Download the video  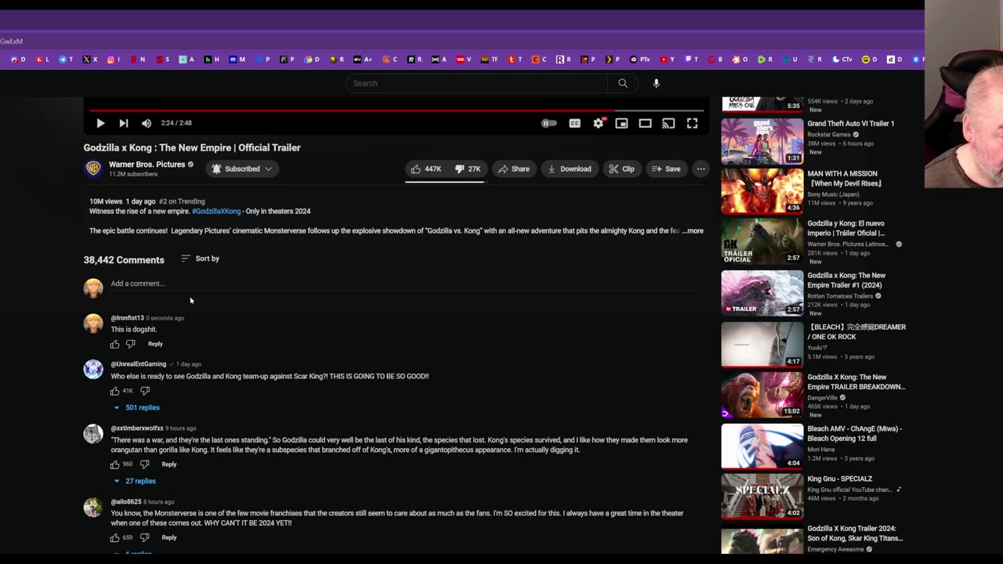click(569, 168)
